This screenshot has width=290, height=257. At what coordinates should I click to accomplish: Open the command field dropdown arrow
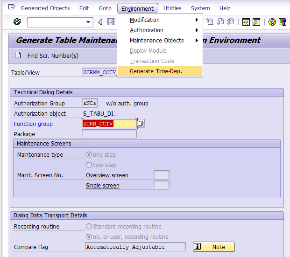coord(88,22)
